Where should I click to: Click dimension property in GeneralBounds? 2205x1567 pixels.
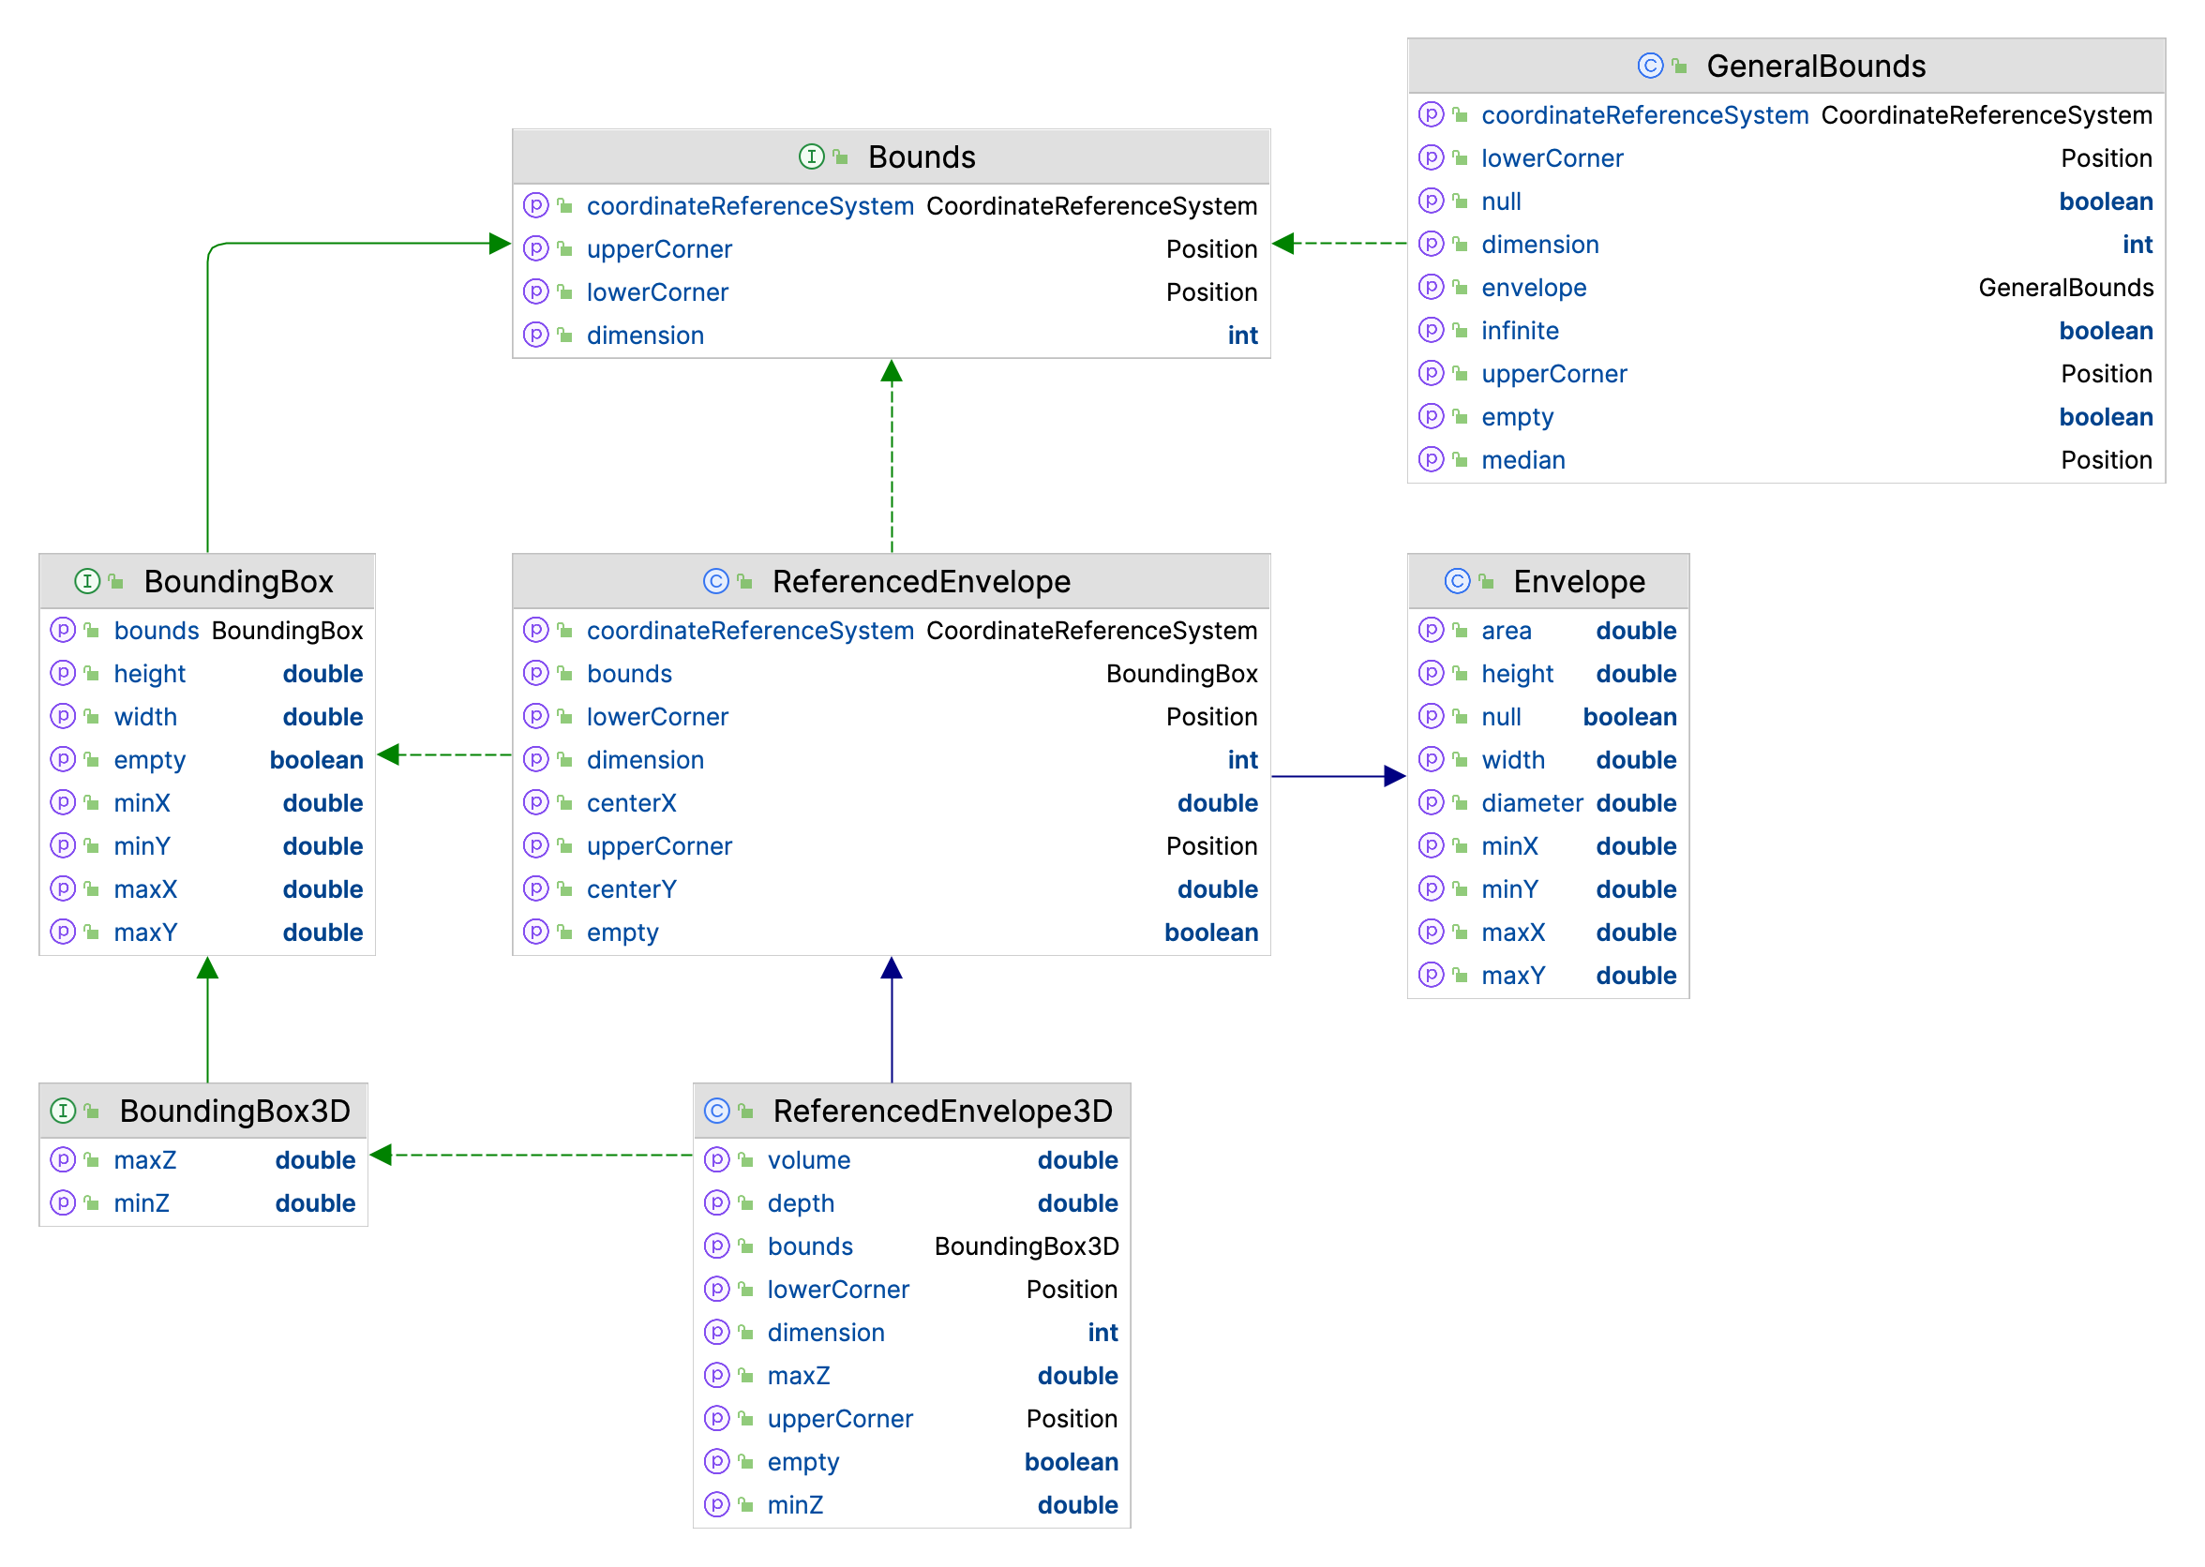(1540, 244)
